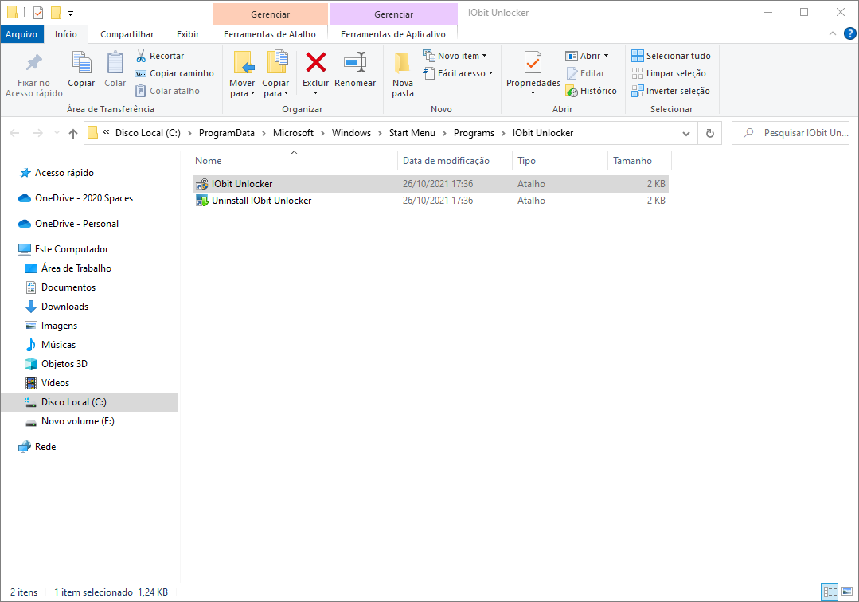Viewport: 859px width, 602px height.
Task: Click Colar atalho in the ribbon
Action: (x=168, y=91)
